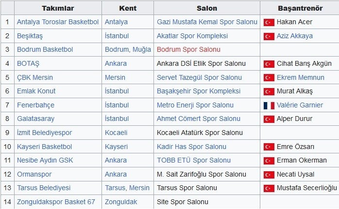The height and width of the screenshot is (209, 339).
Task: Click the Turkish flag next to Alper Durur
Action: (x=269, y=119)
